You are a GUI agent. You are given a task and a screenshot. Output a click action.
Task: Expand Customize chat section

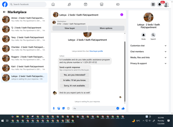pos(148,46)
